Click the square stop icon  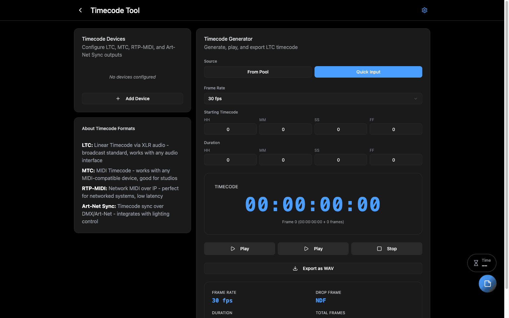pyautogui.click(x=379, y=249)
